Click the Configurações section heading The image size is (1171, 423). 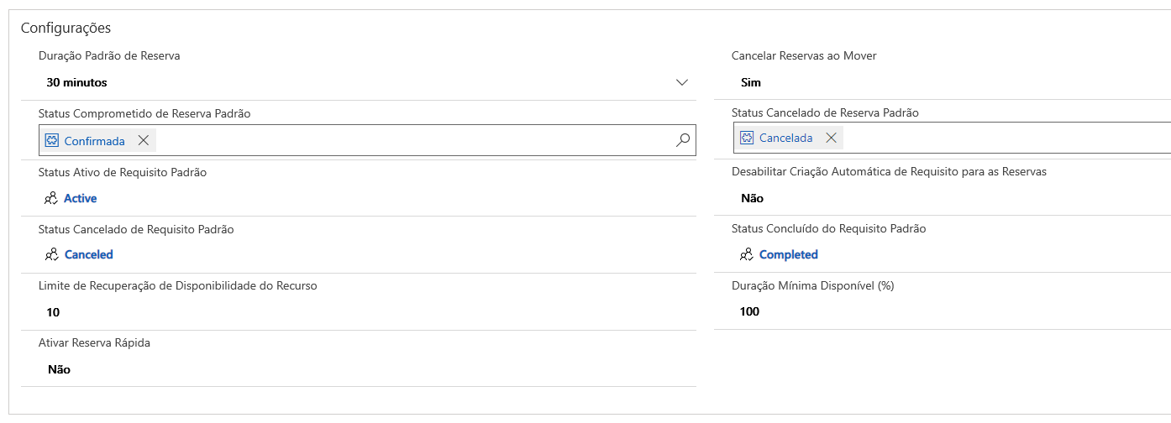coord(66,28)
